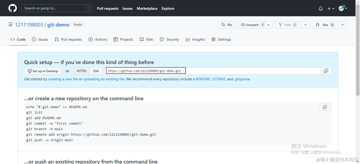Select the HTTPS clone option
360x164 pixels.
pos(82,71)
